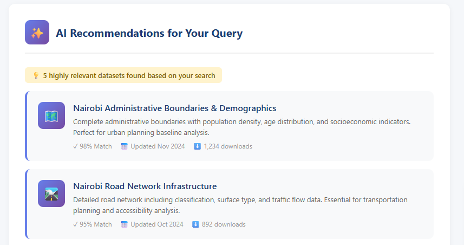
Task: Click the AI Recommendations for Your Query heading
Action: point(149,33)
